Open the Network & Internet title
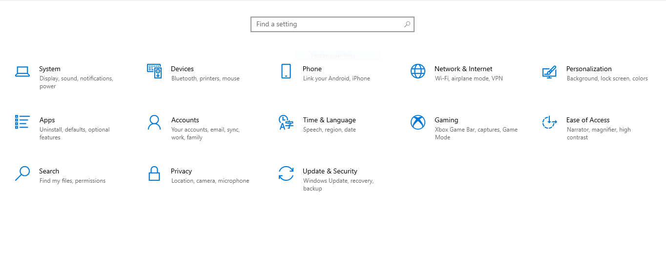The width and height of the screenshot is (666, 266). pos(463,69)
